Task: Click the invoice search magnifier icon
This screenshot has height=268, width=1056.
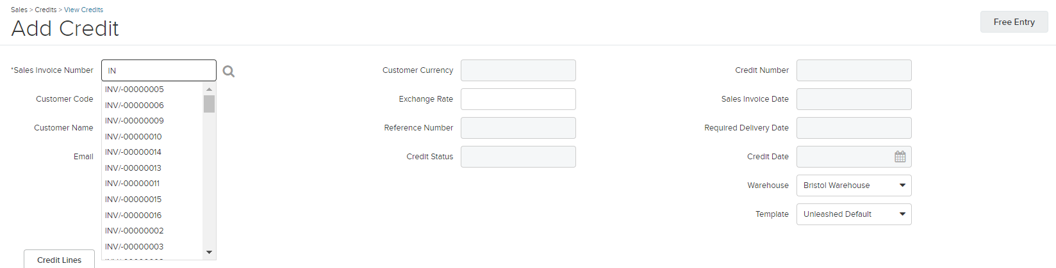Action: [229, 71]
